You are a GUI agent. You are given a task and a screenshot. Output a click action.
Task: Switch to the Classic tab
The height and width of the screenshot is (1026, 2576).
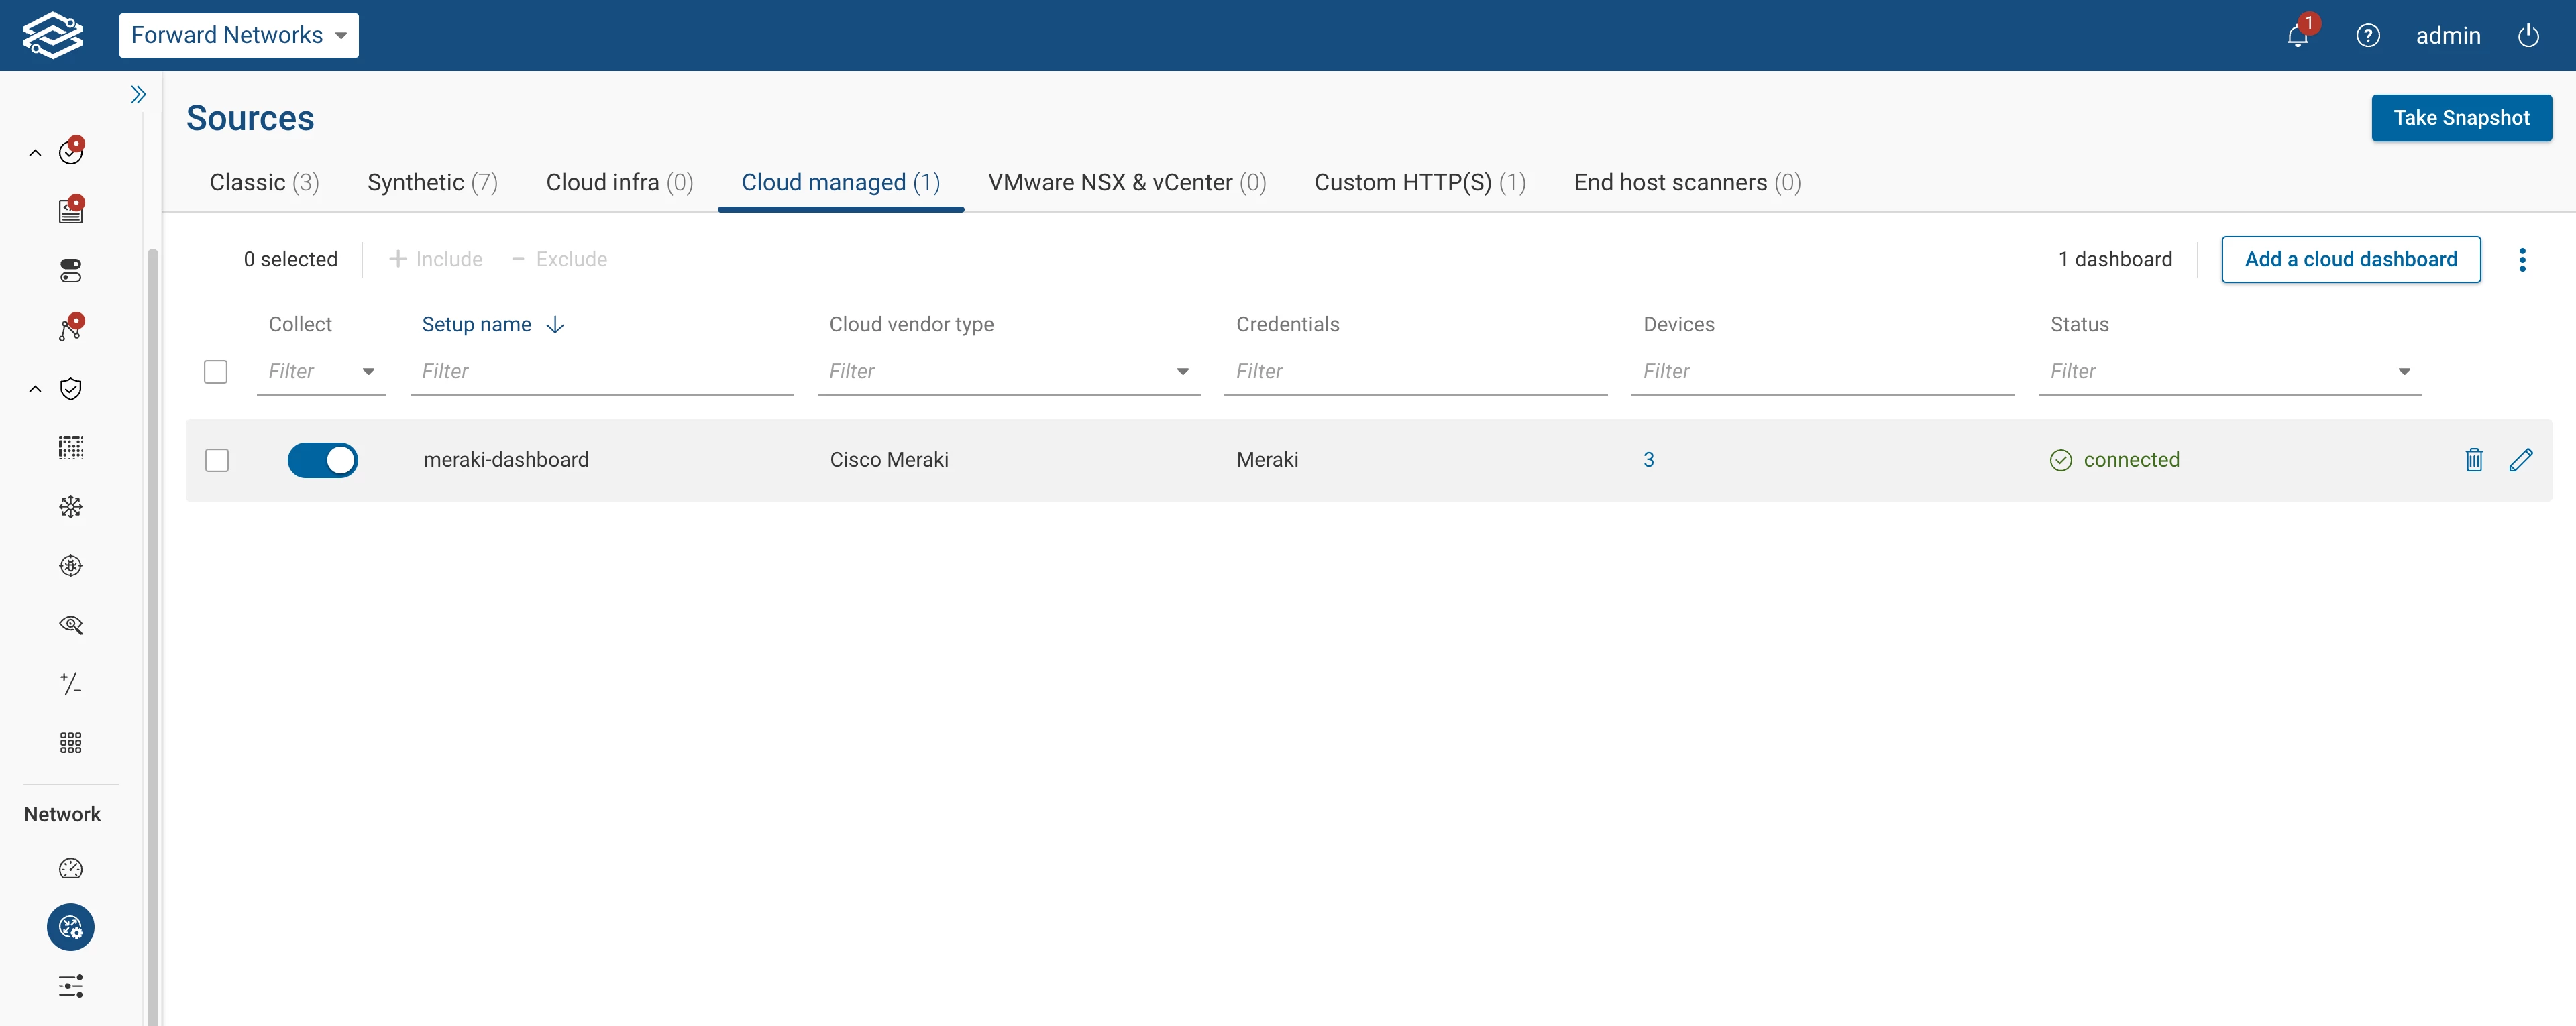coord(264,183)
